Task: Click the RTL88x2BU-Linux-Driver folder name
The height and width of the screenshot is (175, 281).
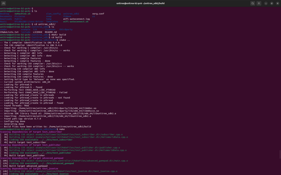Action: pyautogui.click(x=29, y=22)
